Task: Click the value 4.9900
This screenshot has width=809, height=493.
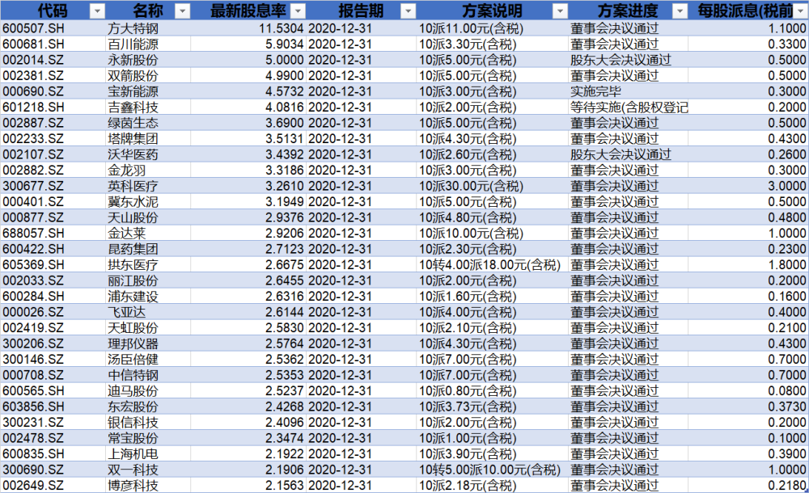Action: click(248, 76)
